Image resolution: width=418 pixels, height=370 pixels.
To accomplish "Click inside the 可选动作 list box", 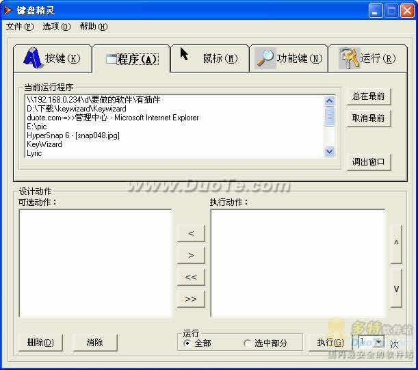I will tap(95, 263).
